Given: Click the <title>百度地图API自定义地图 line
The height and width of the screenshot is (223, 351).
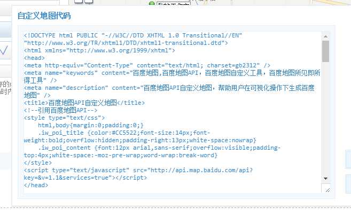Looking at the screenshot, I should (84, 103).
